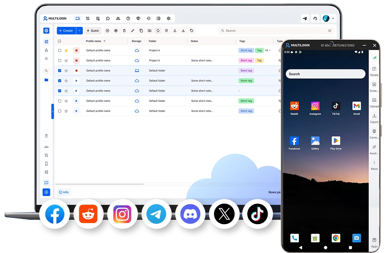Toggle the select-all checkbox in table header
Image resolution: width=390 pixels, height=253 pixels.
pyautogui.click(x=59, y=41)
